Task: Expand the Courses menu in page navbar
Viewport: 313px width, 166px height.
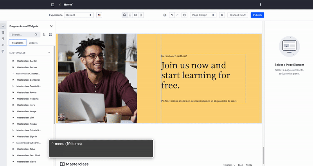Action: pos(229,165)
